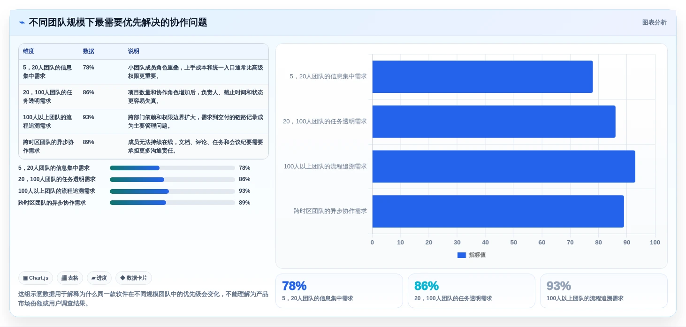
Task: Click the 78% progress bar for 信息集中需求
Action: point(172,168)
